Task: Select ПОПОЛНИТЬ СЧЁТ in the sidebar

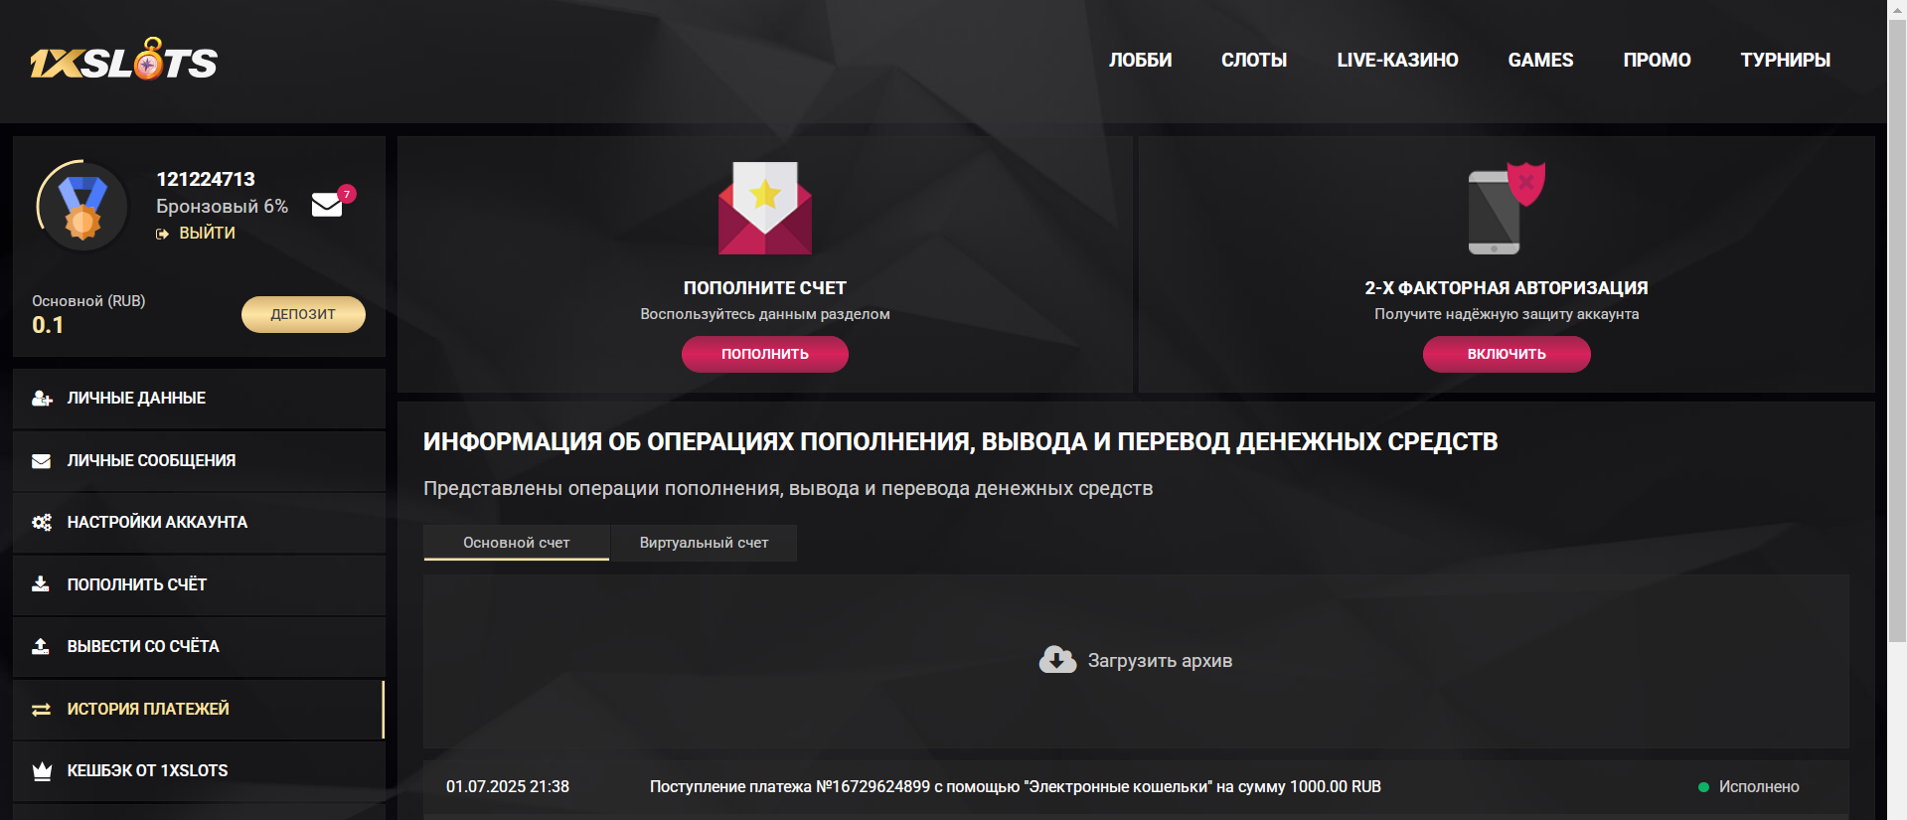Action: pyautogui.click(x=199, y=584)
